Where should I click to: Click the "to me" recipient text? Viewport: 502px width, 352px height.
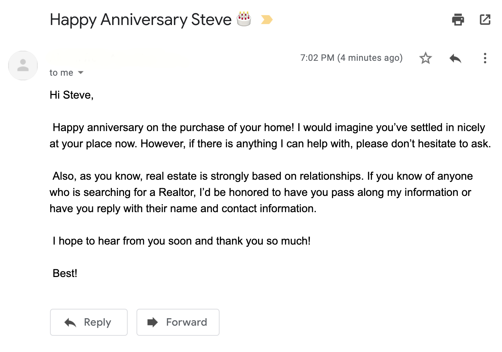coord(61,73)
